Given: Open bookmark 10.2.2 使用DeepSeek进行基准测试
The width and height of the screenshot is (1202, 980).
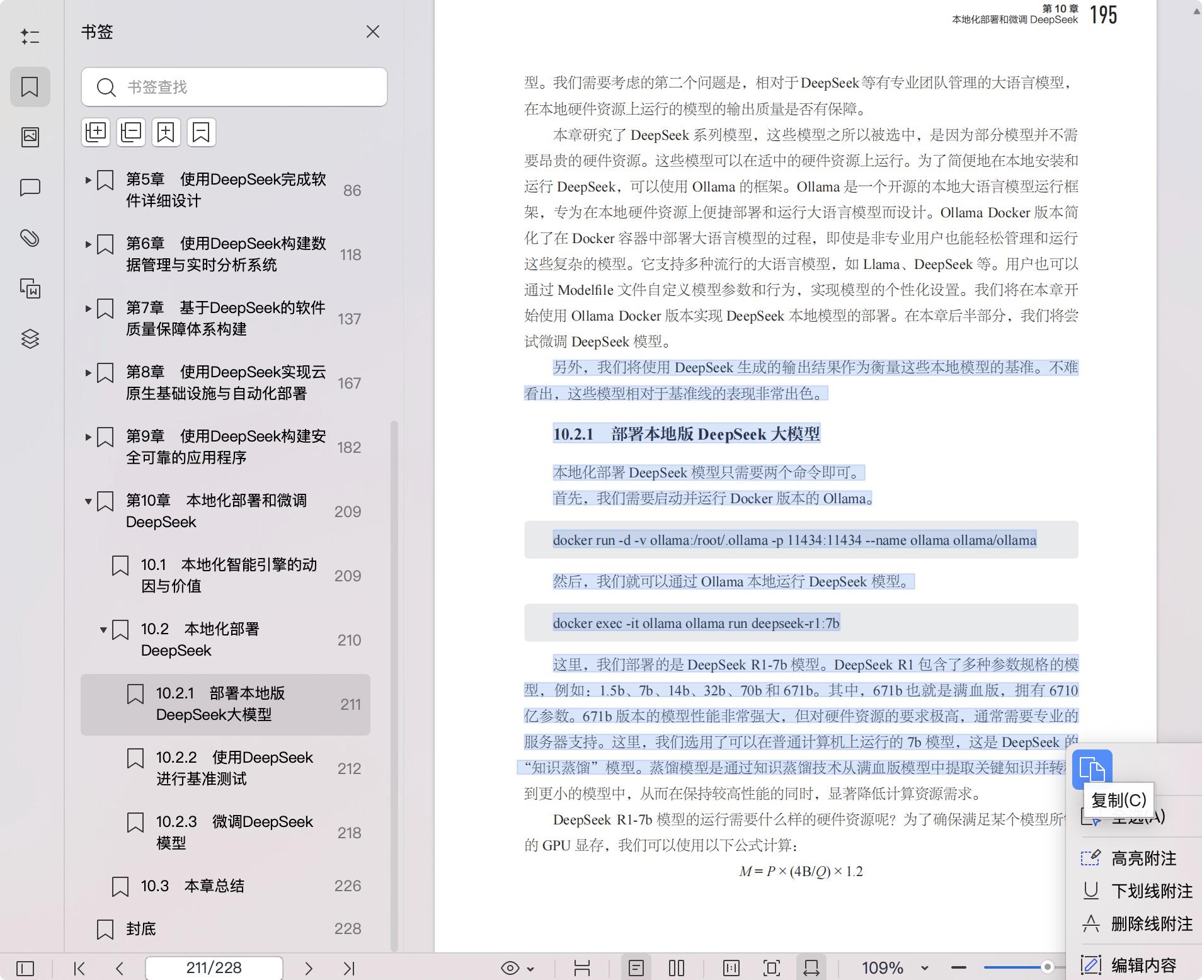Looking at the screenshot, I should 226,768.
